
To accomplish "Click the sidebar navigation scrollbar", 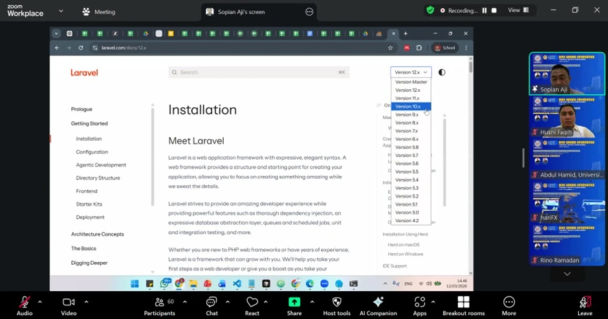I will point(153,157).
